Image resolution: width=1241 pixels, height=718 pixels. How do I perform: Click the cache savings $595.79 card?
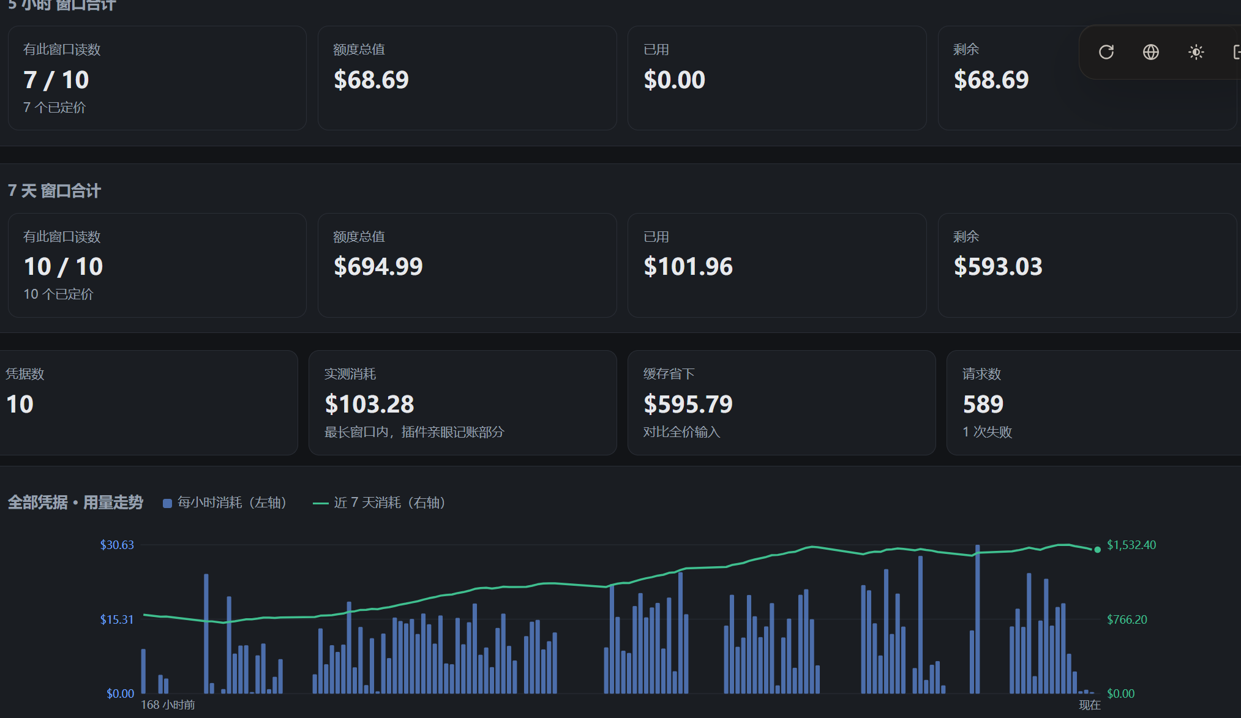(782, 403)
